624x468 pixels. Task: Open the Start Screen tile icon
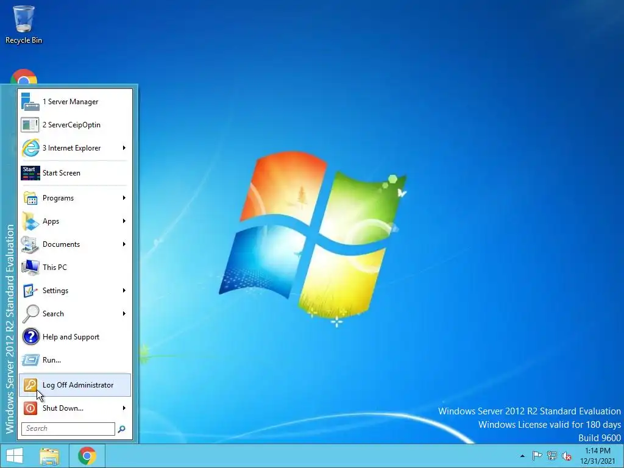pos(30,172)
